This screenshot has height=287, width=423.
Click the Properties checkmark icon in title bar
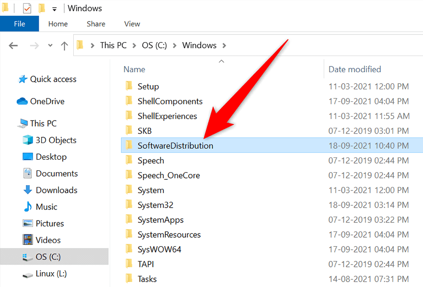27,8
